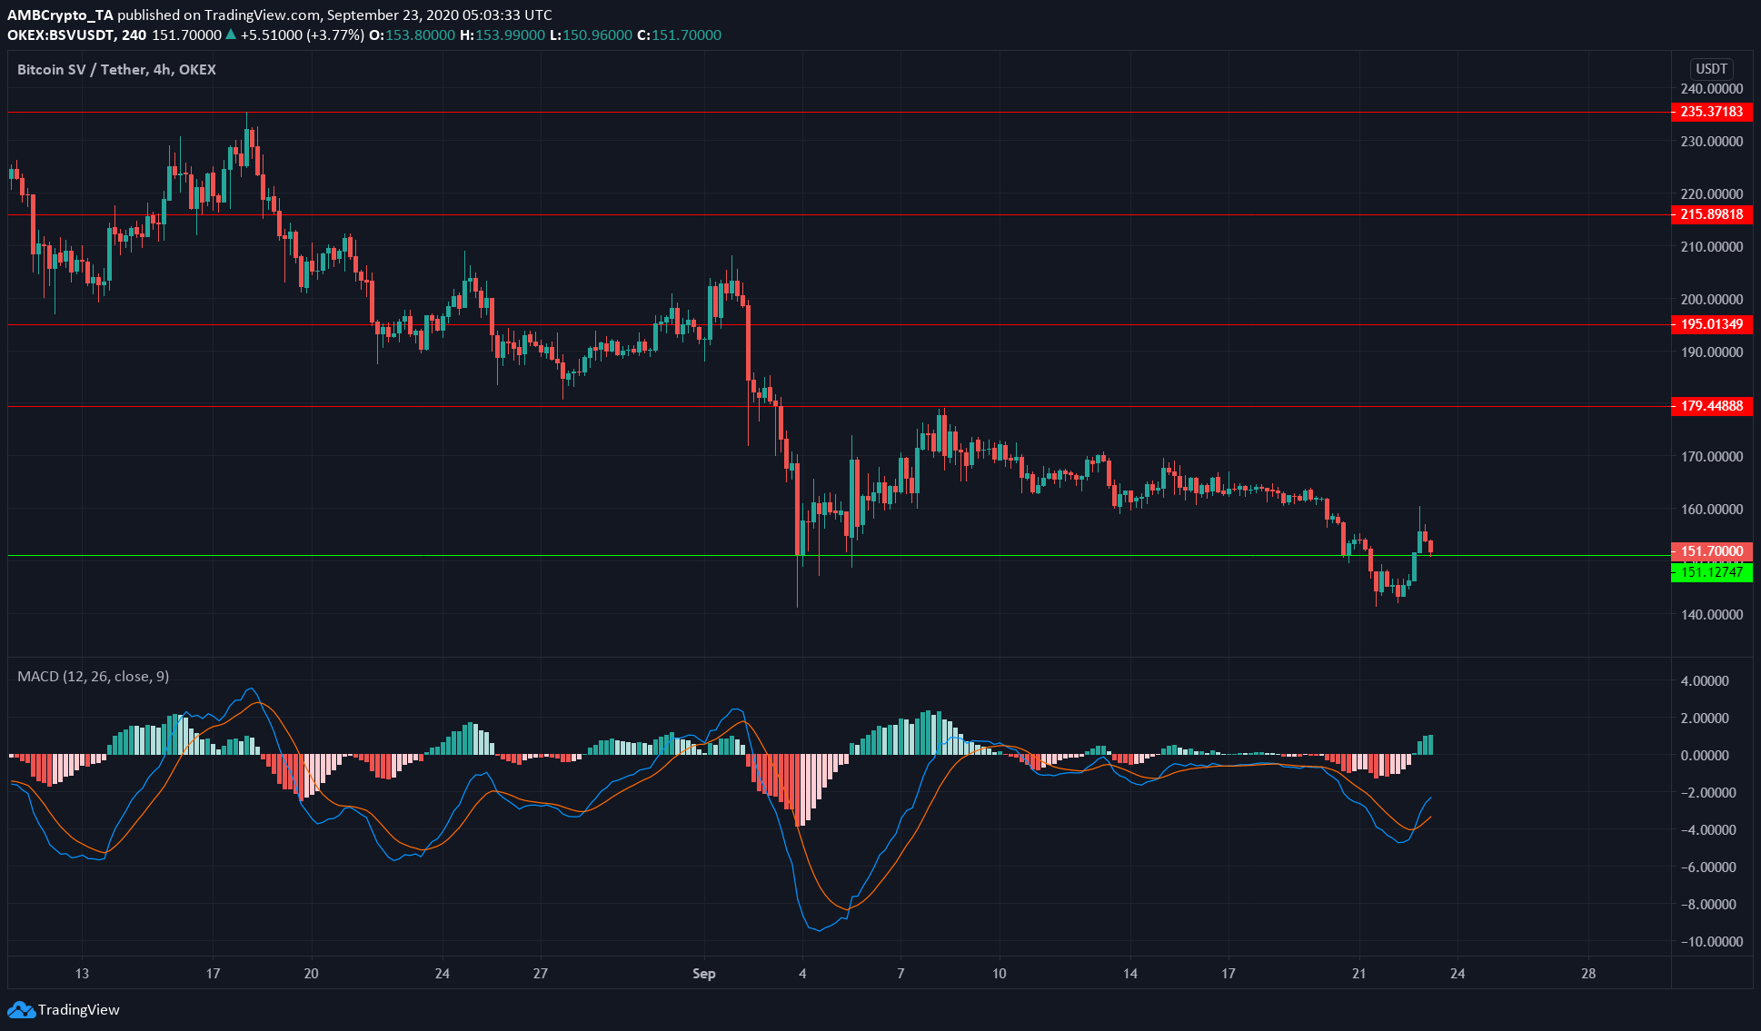Click the 200.00000 price axis tick
Image resolution: width=1761 pixels, height=1031 pixels.
click(x=1712, y=300)
